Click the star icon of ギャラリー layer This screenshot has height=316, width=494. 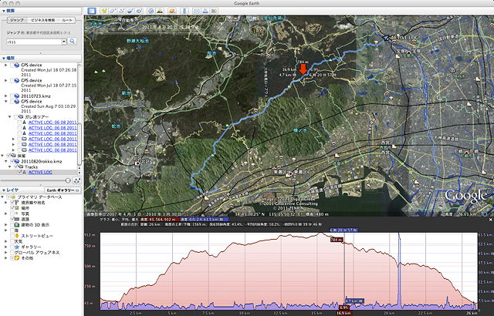pos(17,247)
